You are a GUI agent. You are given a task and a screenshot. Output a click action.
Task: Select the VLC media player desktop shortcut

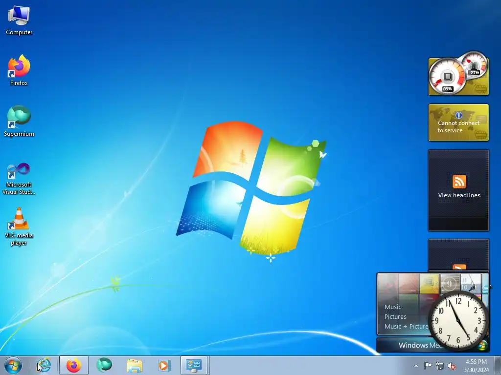[19, 227]
